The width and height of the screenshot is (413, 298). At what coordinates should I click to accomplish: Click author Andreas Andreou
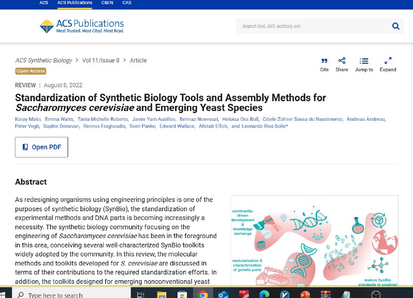tap(366, 119)
